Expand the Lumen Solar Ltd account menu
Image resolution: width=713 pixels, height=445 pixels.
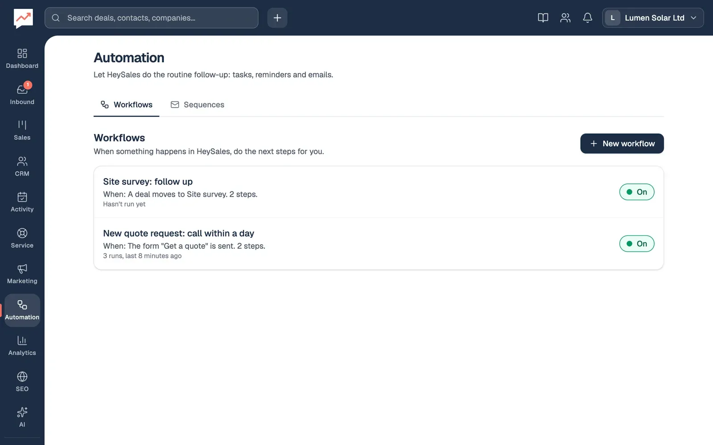tap(653, 18)
